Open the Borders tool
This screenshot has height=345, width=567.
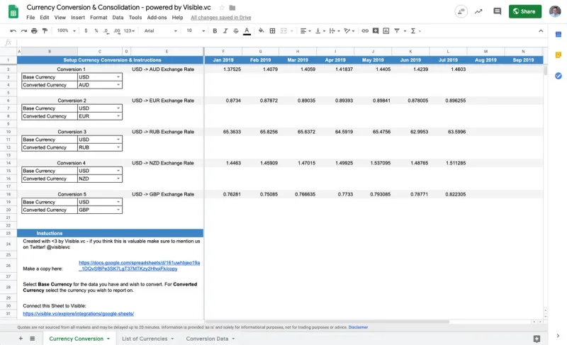272,31
